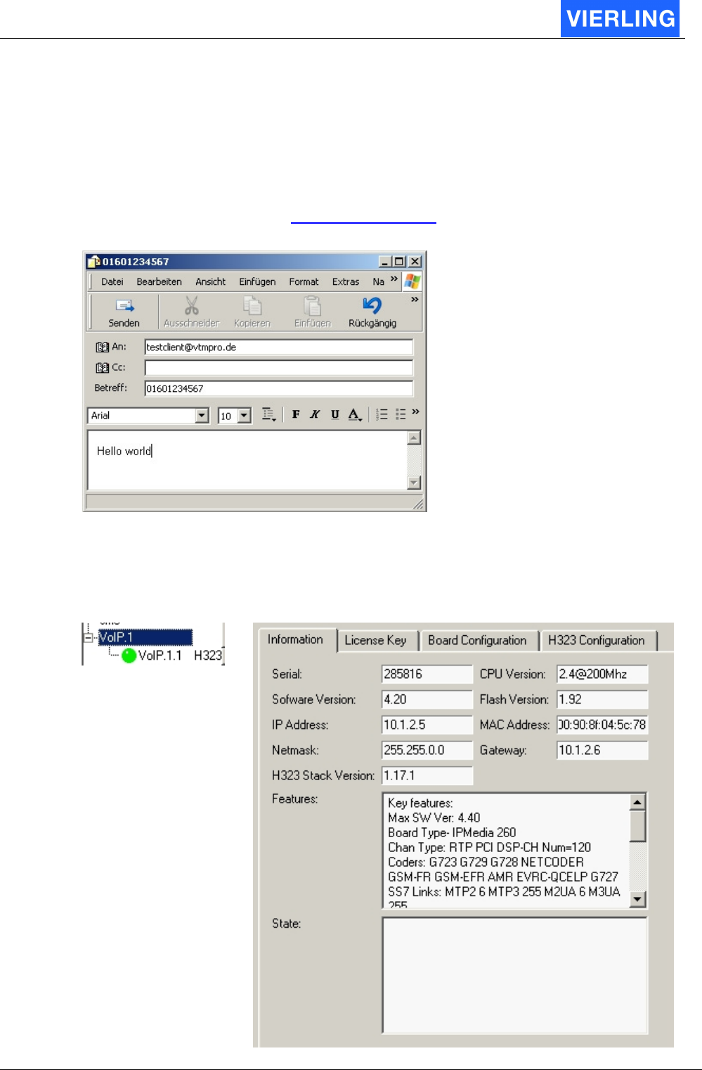Open the font color A button
702x1070 pixels.
click(x=355, y=414)
